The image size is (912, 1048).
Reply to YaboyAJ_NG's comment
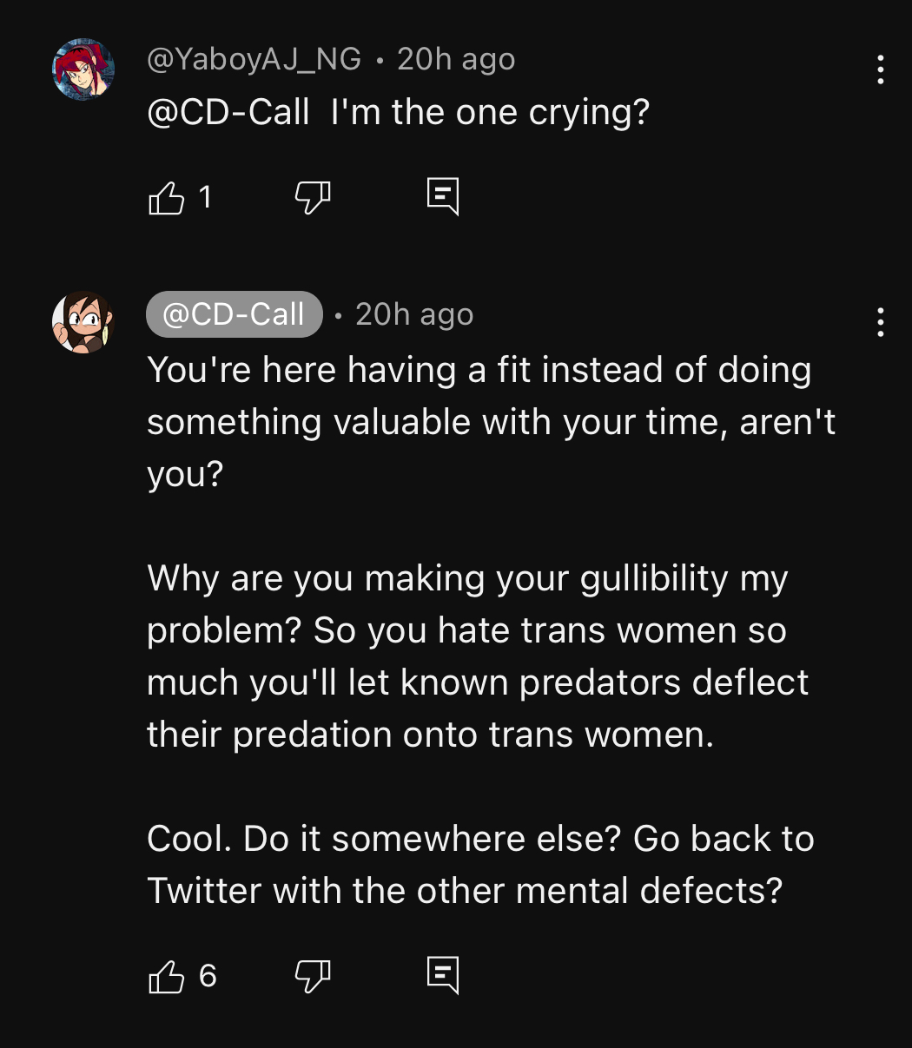tap(442, 197)
